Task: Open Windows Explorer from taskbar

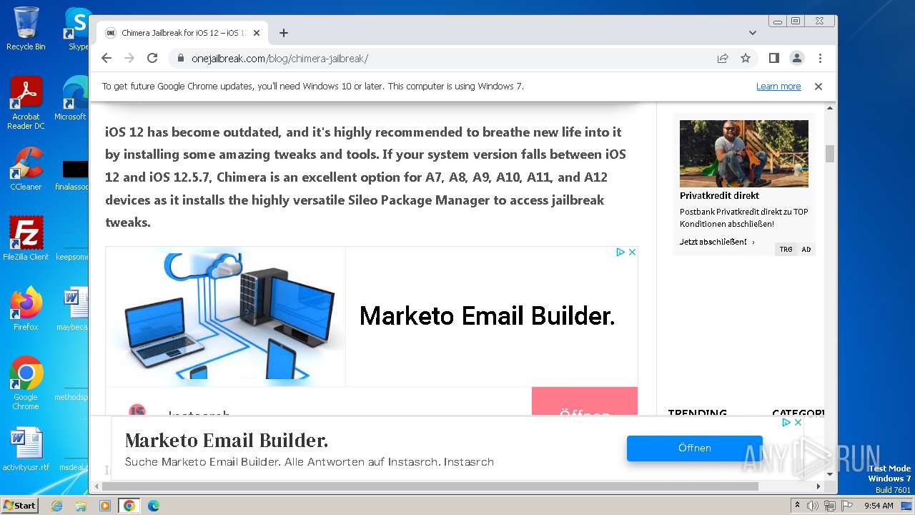Action: (x=81, y=506)
